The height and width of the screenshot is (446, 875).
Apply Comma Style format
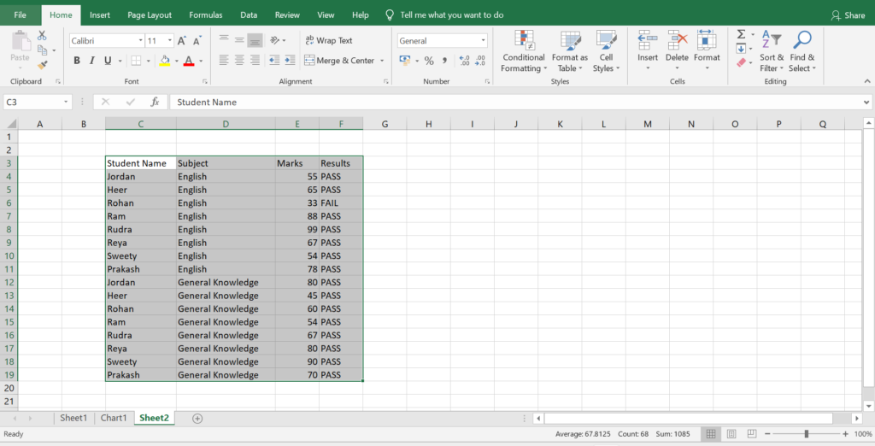pyautogui.click(x=444, y=61)
